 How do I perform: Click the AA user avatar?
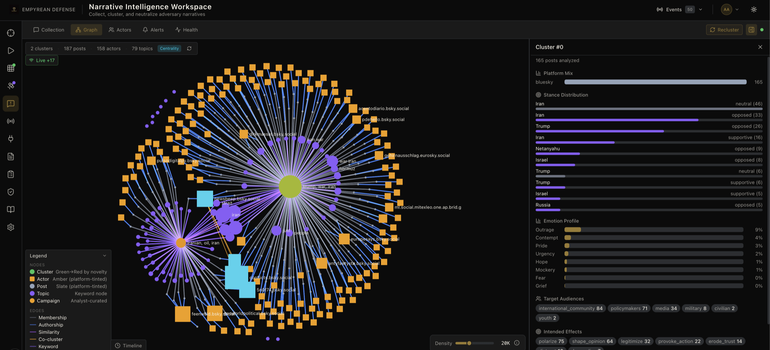[x=726, y=9]
